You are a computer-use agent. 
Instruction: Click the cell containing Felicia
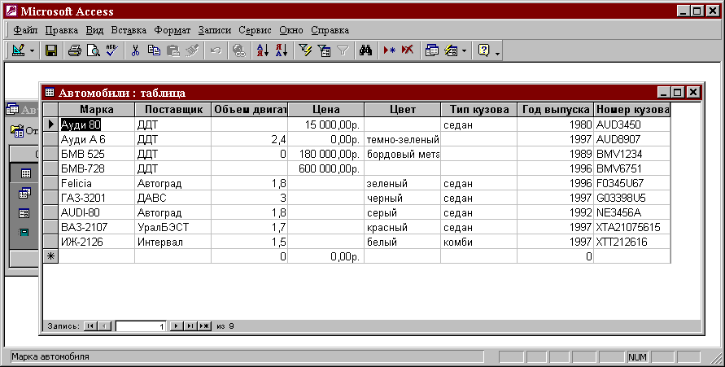tap(97, 184)
